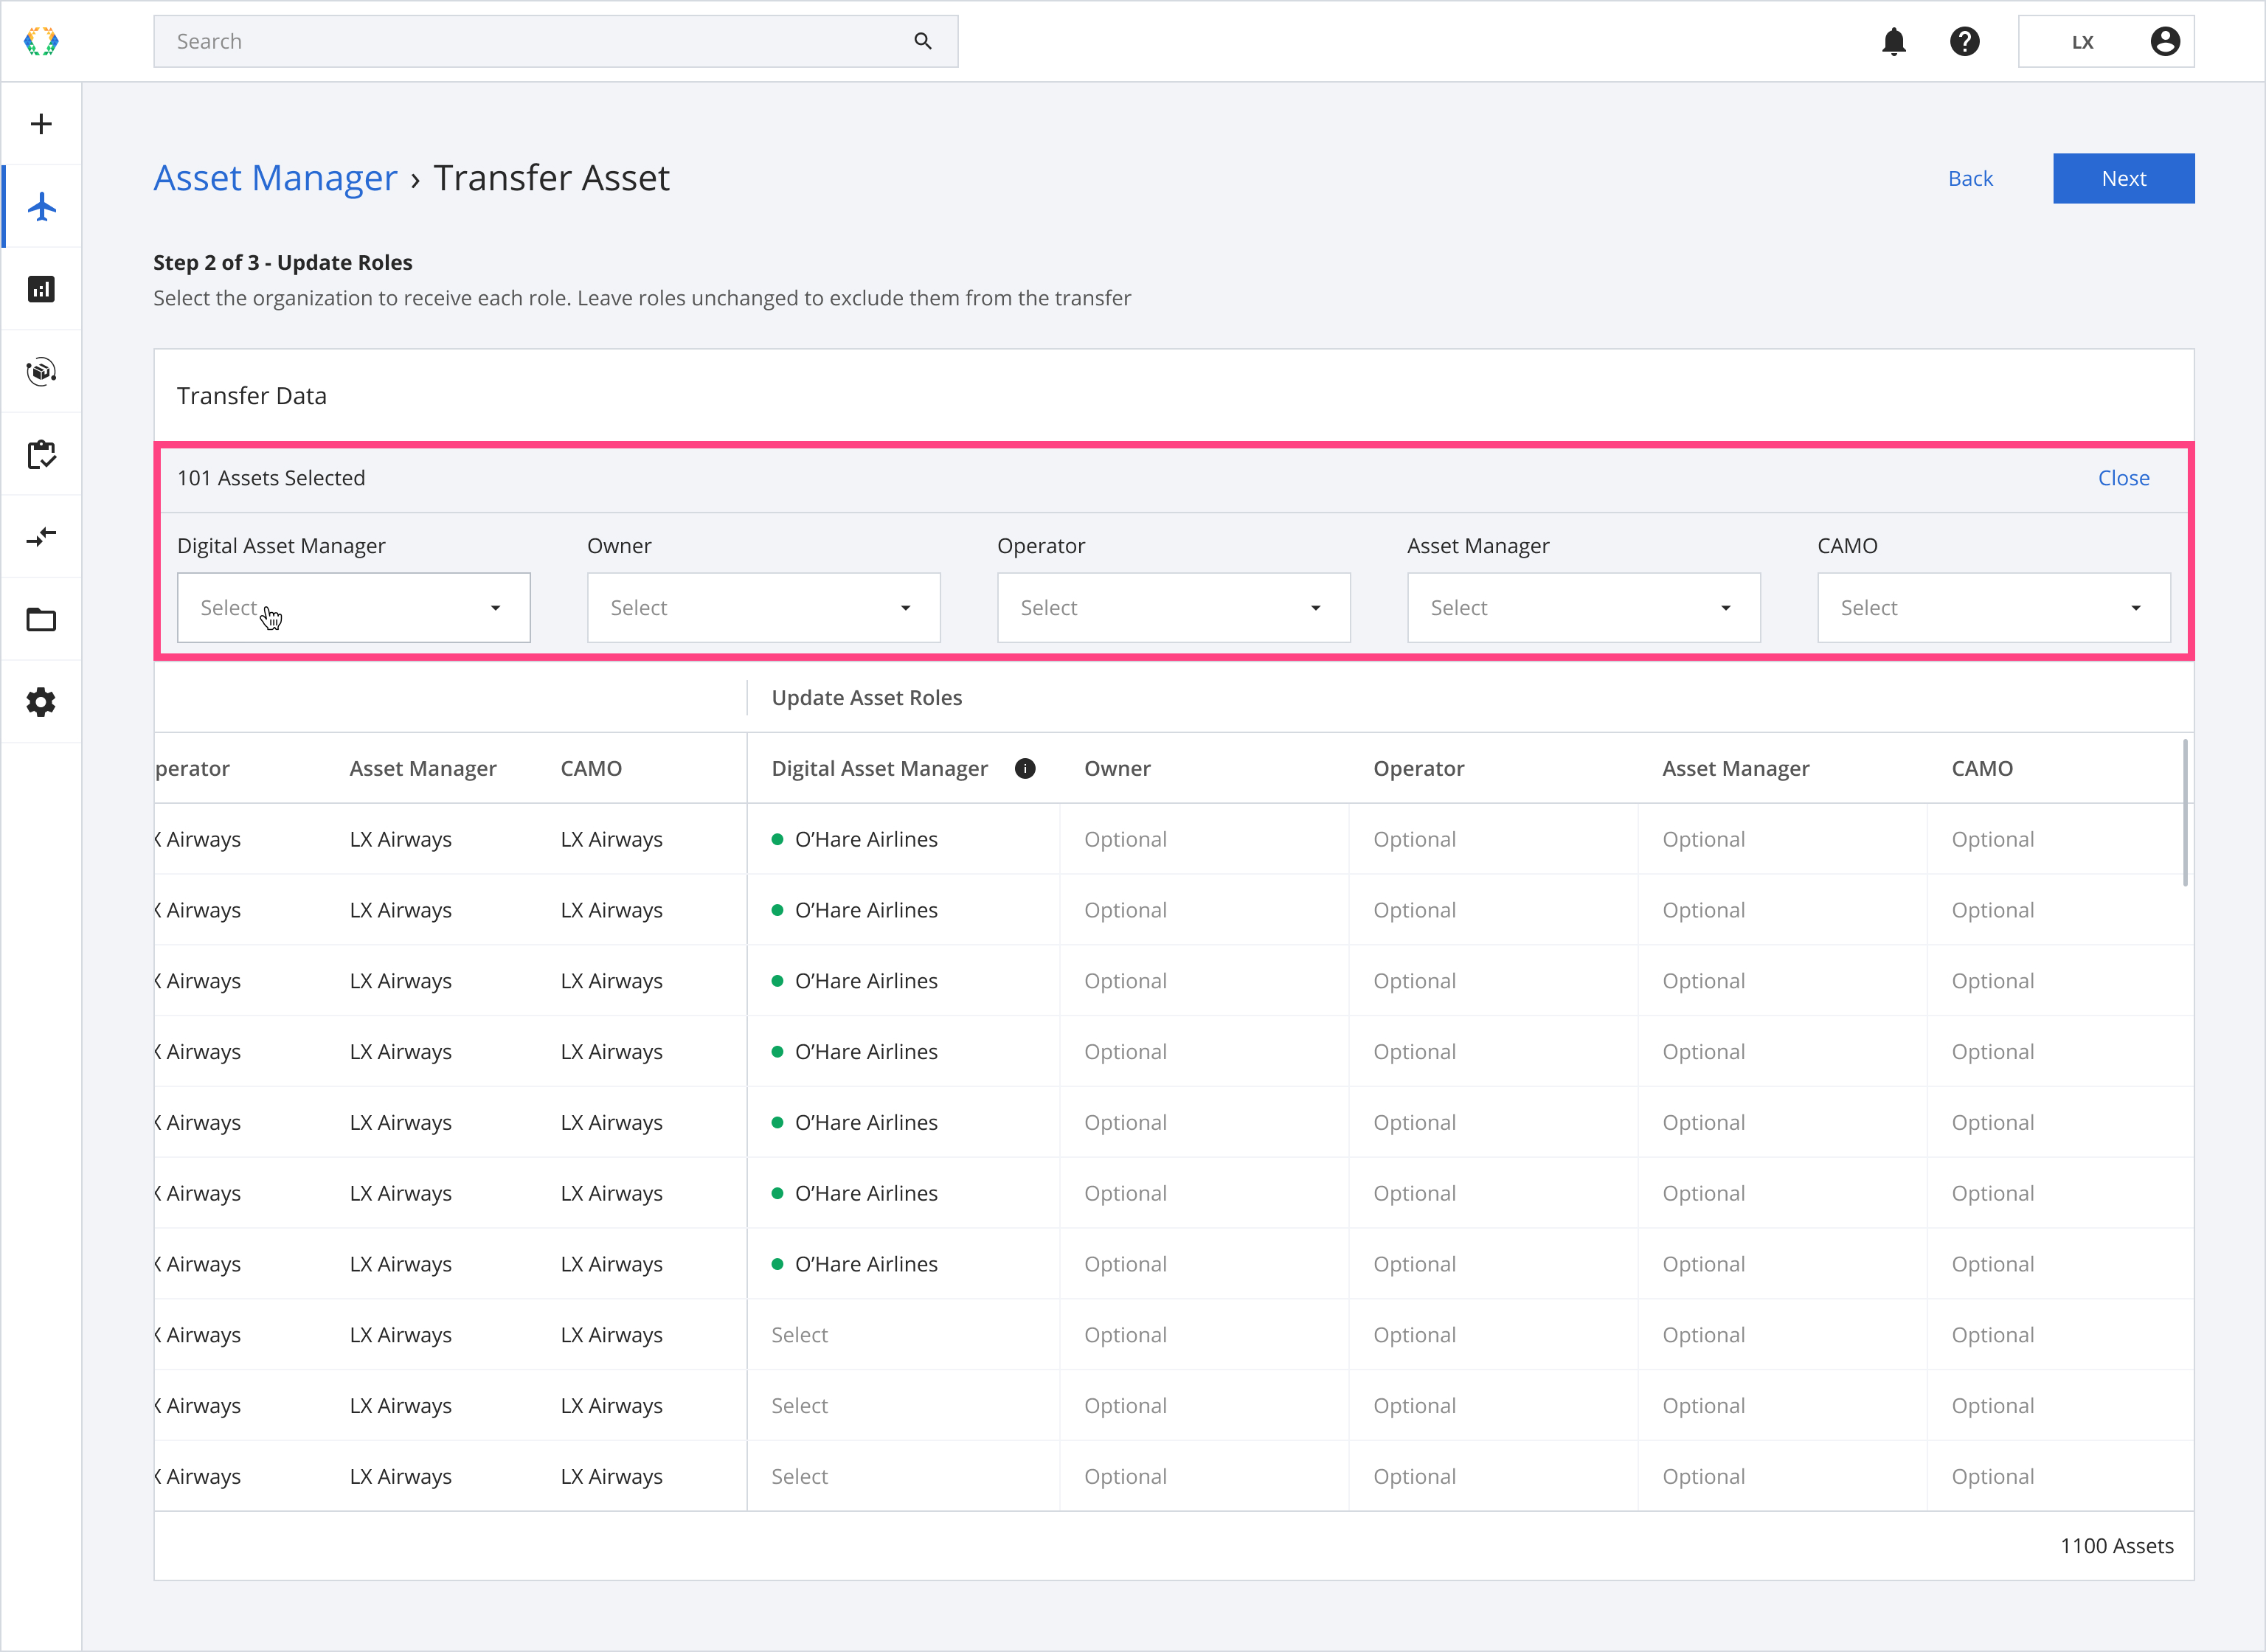
Task: Open the help question mark icon
Action: click(1964, 41)
